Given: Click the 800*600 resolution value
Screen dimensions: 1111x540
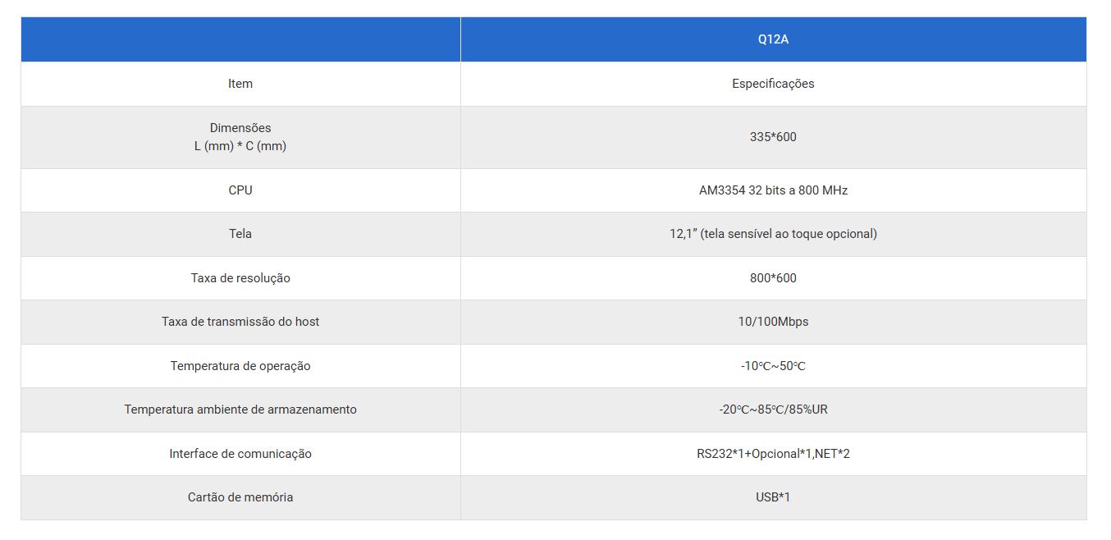Looking at the screenshot, I should [x=773, y=278].
